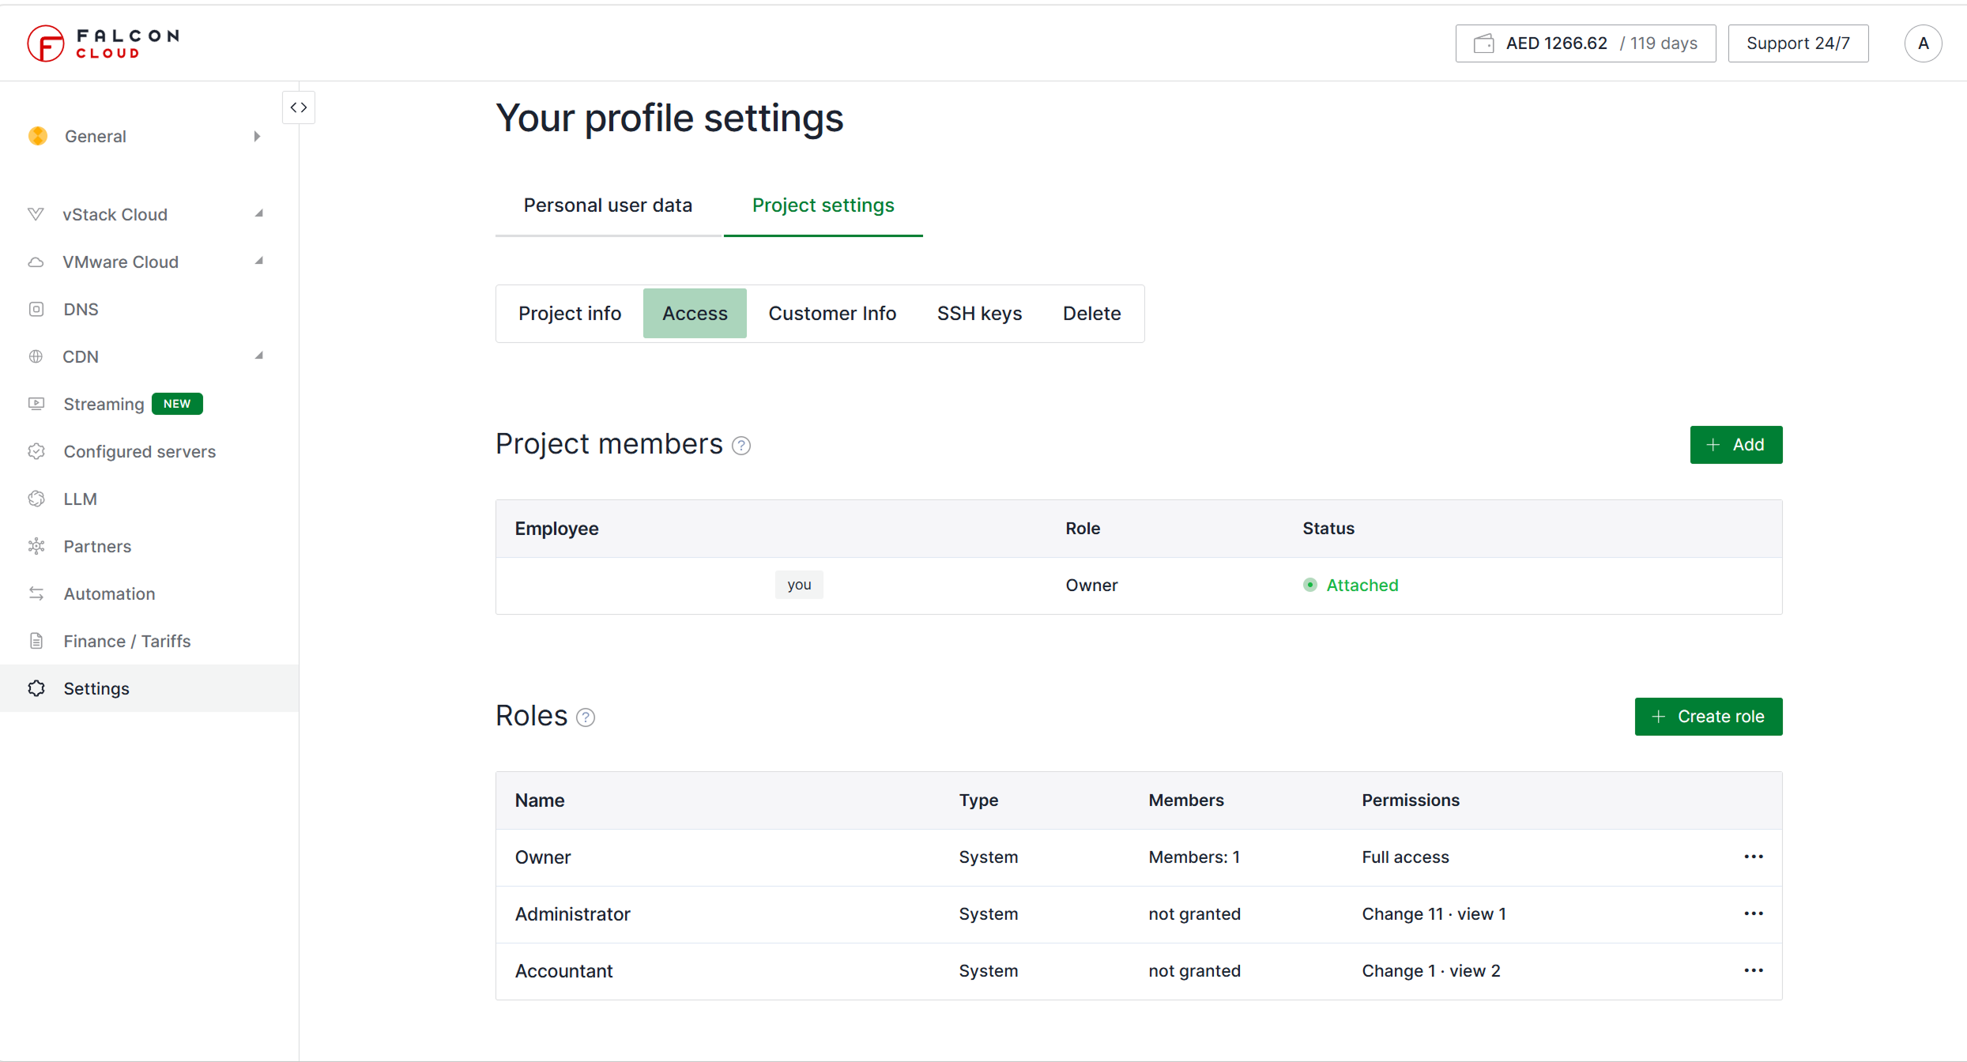Image resolution: width=1967 pixels, height=1062 pixels.
Task: Click the wallet icon in the balance box
Action: tap(1483, 43)
